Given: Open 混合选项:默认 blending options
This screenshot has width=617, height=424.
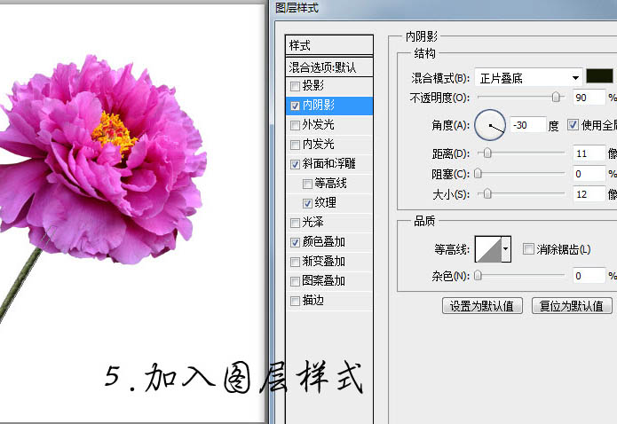Looking at the screenshot, I should pos(328,67).
